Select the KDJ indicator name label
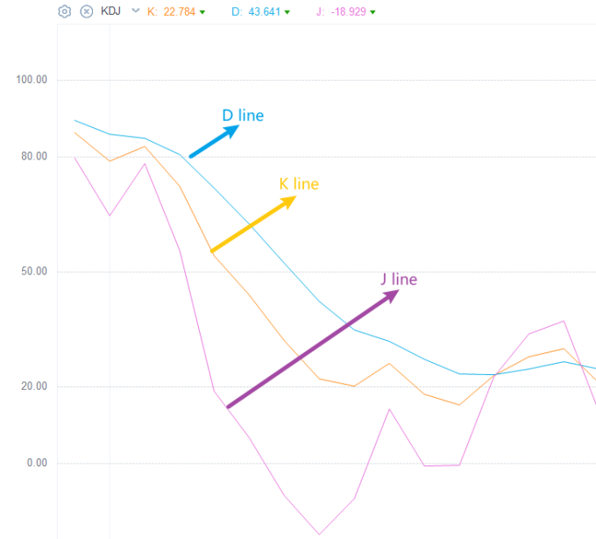Screen dimensions: 596x539 (110, 11)
